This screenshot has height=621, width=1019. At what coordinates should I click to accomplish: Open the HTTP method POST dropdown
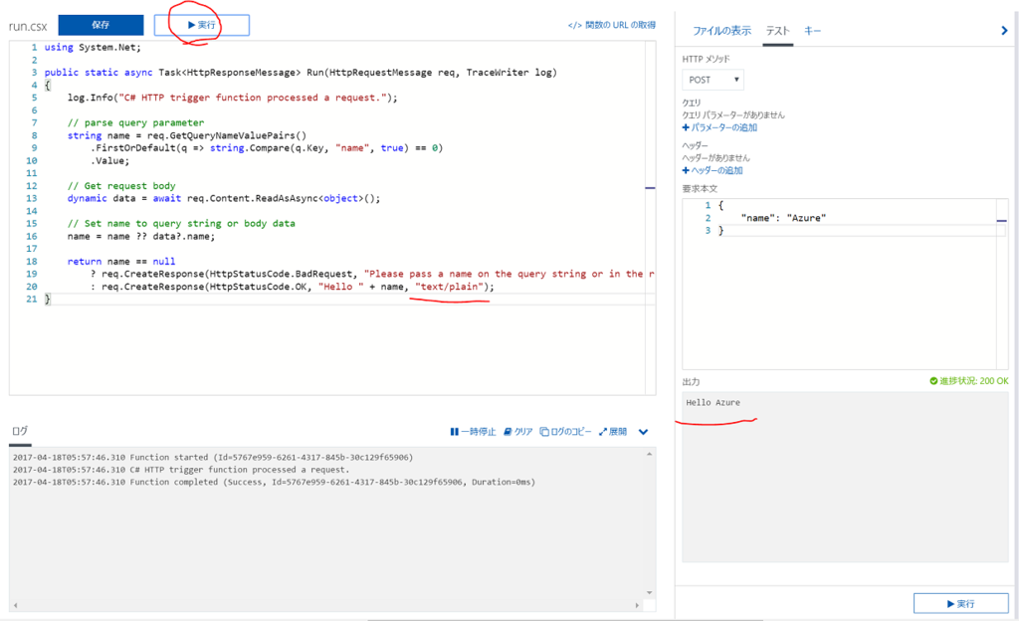[x=713, y=80]
